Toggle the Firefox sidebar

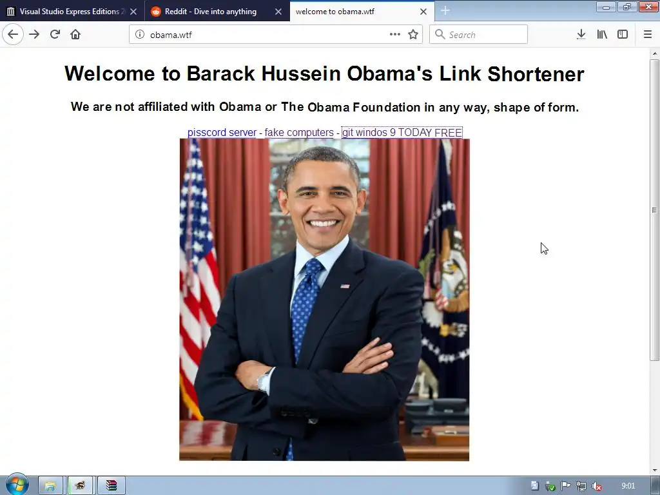click(623, 35)
